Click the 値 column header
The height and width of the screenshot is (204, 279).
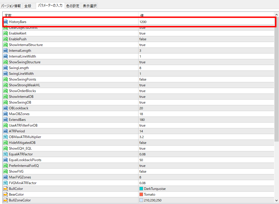tap(142, 15)
